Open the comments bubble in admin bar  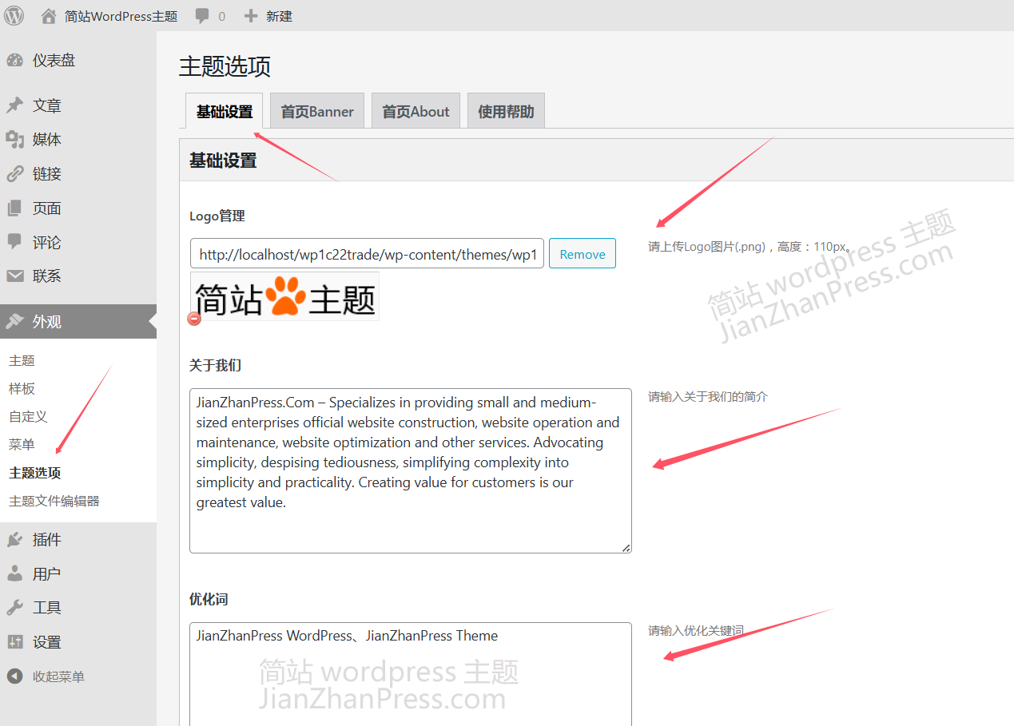202,16
